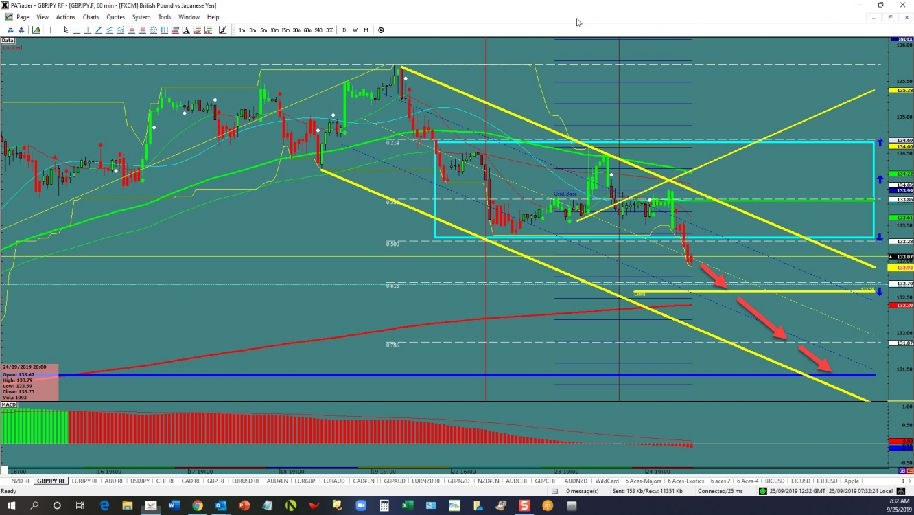
Task: Open Outlook from the taskbar
Action: (x=221, y=505)
